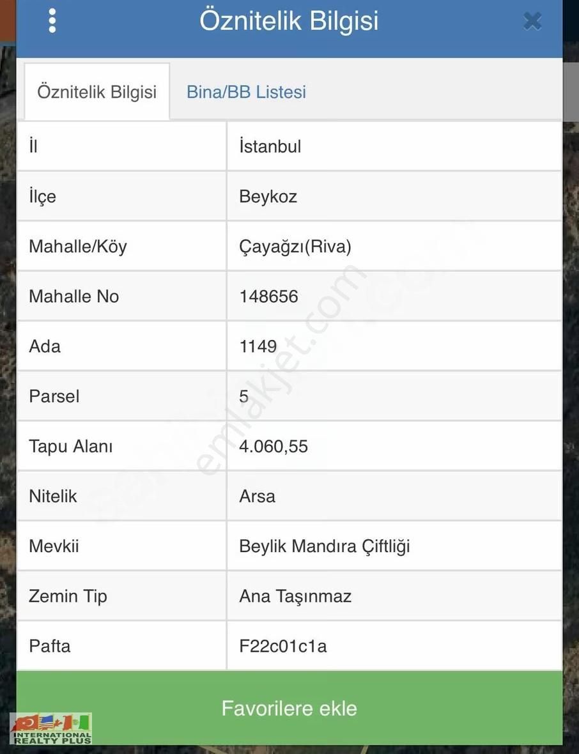Screen dimensions: 579x754
Task: Click the Çayağzı(Riva) neighborhood value
Action: click(x=295, y=247)
